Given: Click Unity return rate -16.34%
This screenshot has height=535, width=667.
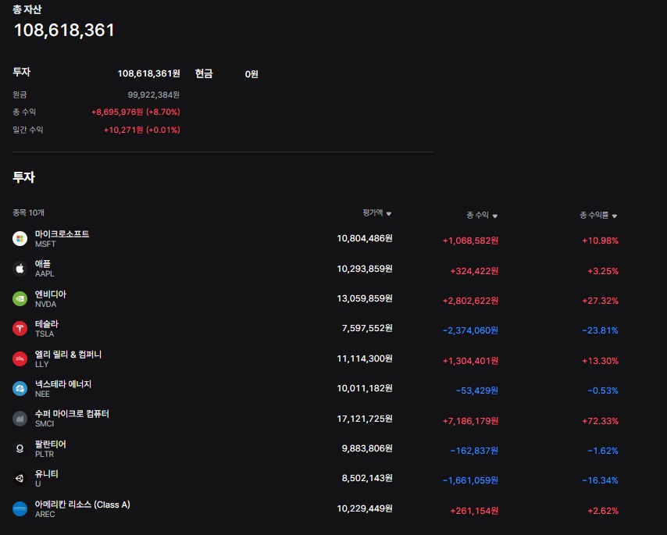Looking at the screenshot, I should [600, 480].
